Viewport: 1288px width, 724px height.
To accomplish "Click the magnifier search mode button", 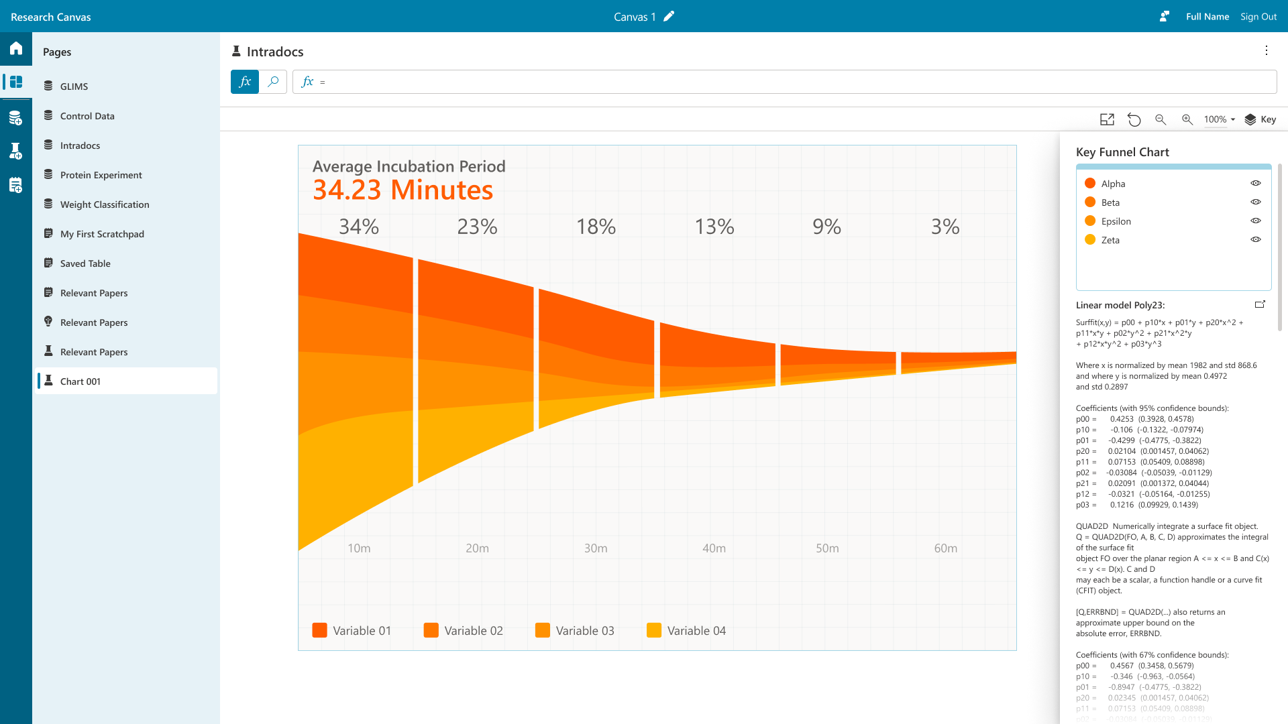I will (273, 82).
